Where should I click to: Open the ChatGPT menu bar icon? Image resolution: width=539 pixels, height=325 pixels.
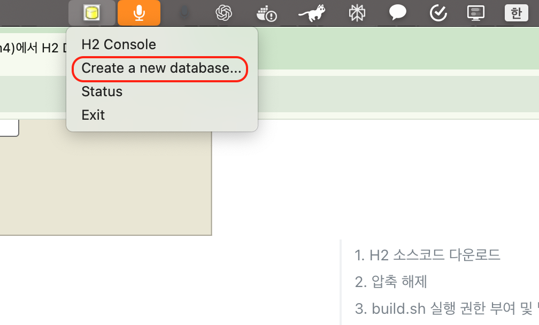pyautogui.click(x=224, y=13)
